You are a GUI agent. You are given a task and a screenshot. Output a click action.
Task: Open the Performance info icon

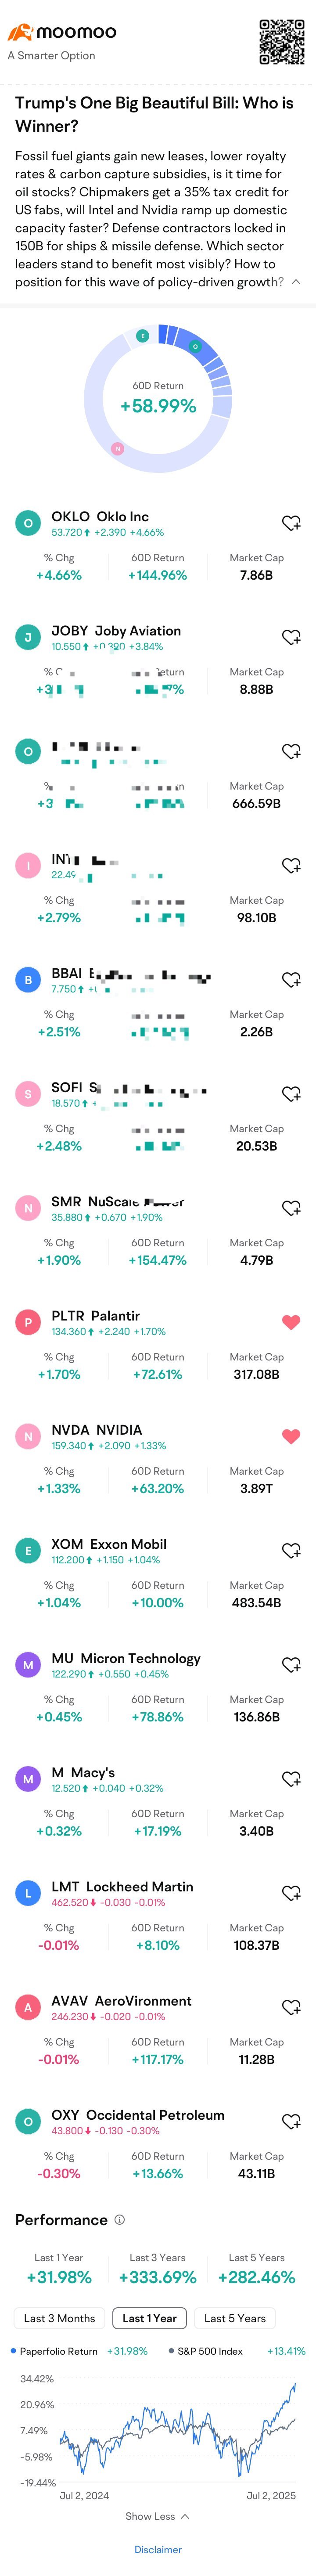click(119, 2220)
